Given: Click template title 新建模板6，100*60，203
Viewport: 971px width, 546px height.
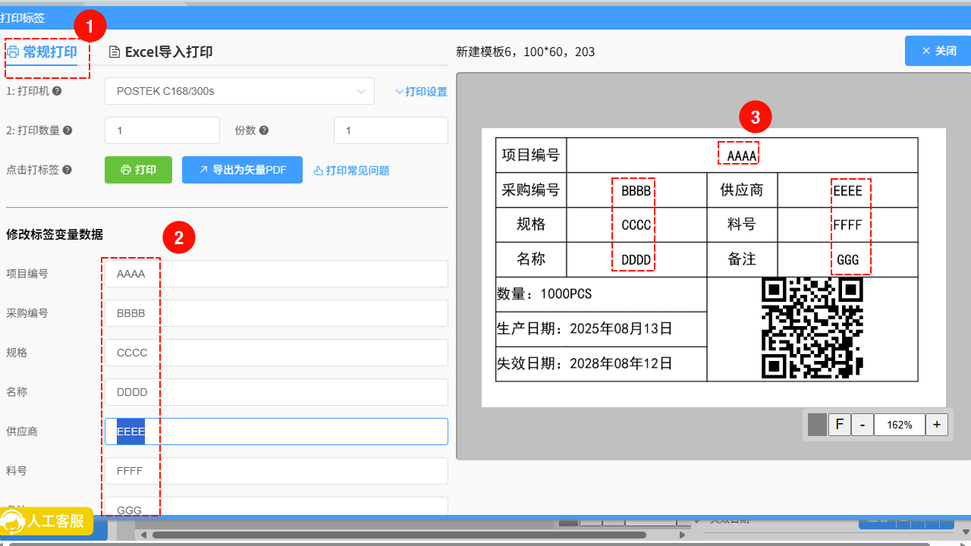Looking at the screenshot, I should pos(526,52).
